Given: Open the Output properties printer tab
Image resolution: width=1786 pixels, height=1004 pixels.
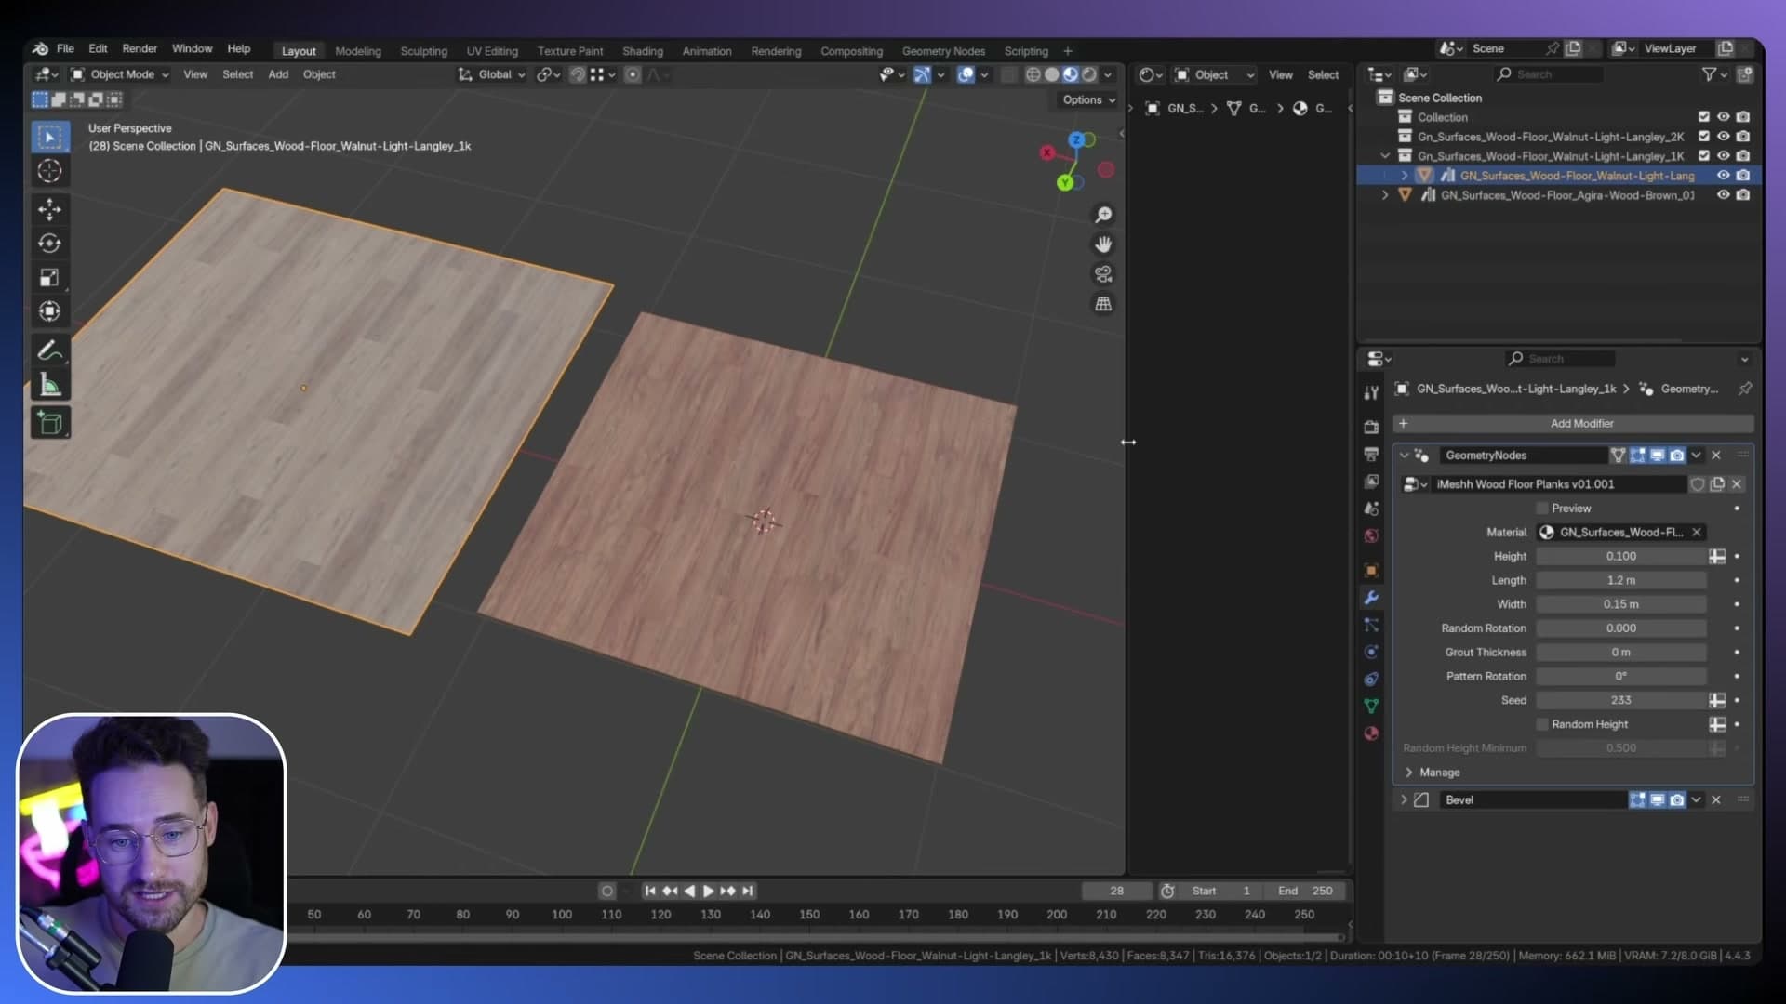Looking at the screenshot, I should [1371, 455].
